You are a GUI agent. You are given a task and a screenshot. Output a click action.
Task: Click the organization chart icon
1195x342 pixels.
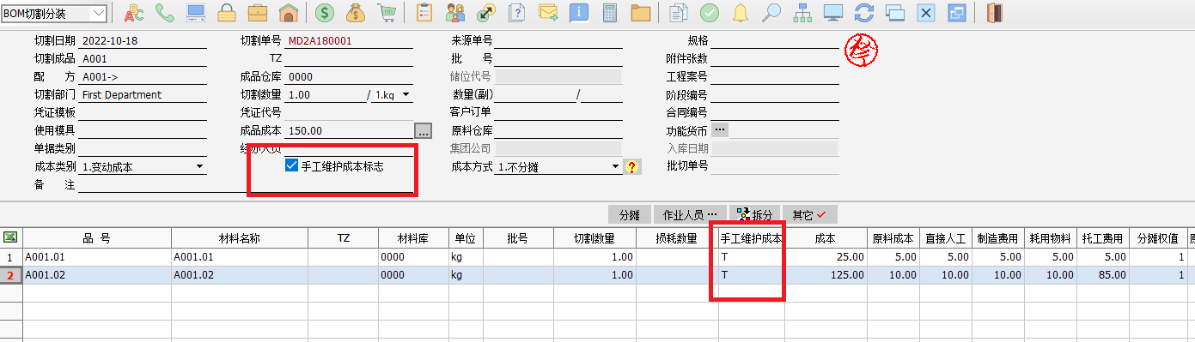pos(802,13)
